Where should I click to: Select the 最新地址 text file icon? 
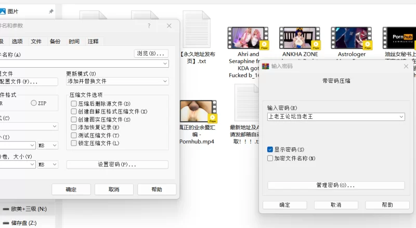(x=246, y=103)
